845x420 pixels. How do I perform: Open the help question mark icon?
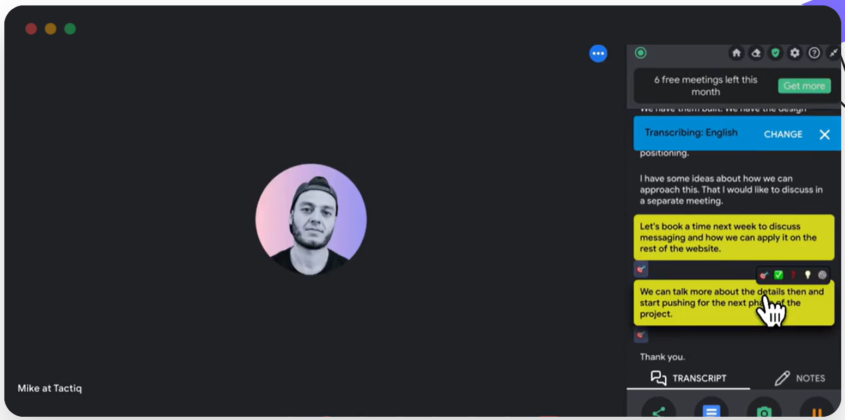(814, 53)
